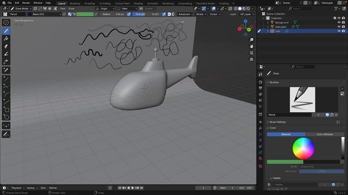The width and height of the screenshot is (348, 195).
Task: Open the Draw Mode dropdown
Action: pos(21,9)
